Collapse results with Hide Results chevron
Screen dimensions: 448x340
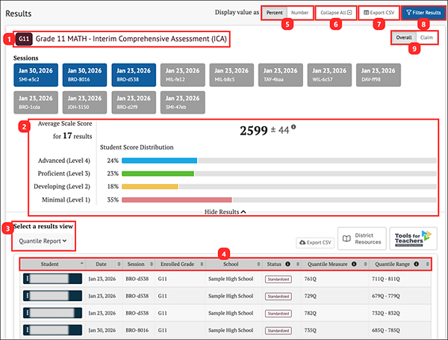[x=225, y=212]
